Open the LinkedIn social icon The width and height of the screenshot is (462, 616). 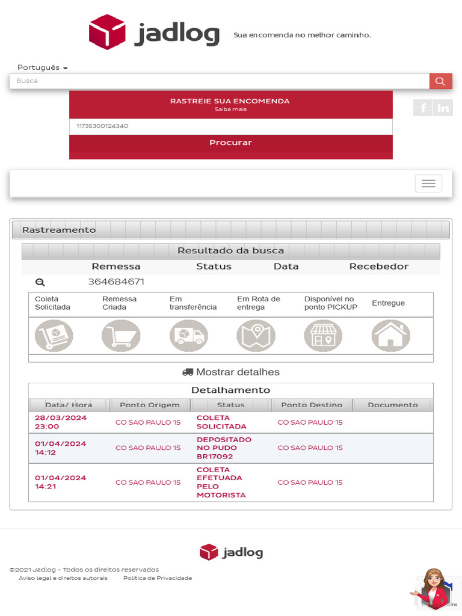click(443, 108)
